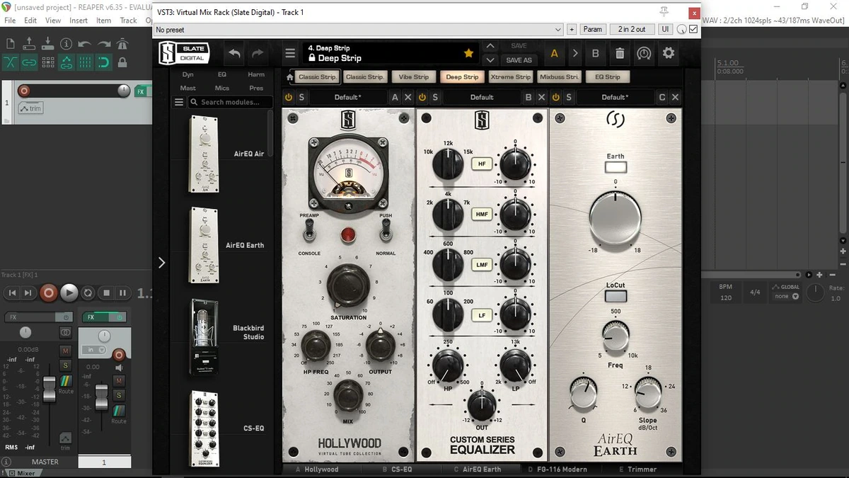Click REAPER open project icon
Screen dimensions: 849x478
(29, 44)
